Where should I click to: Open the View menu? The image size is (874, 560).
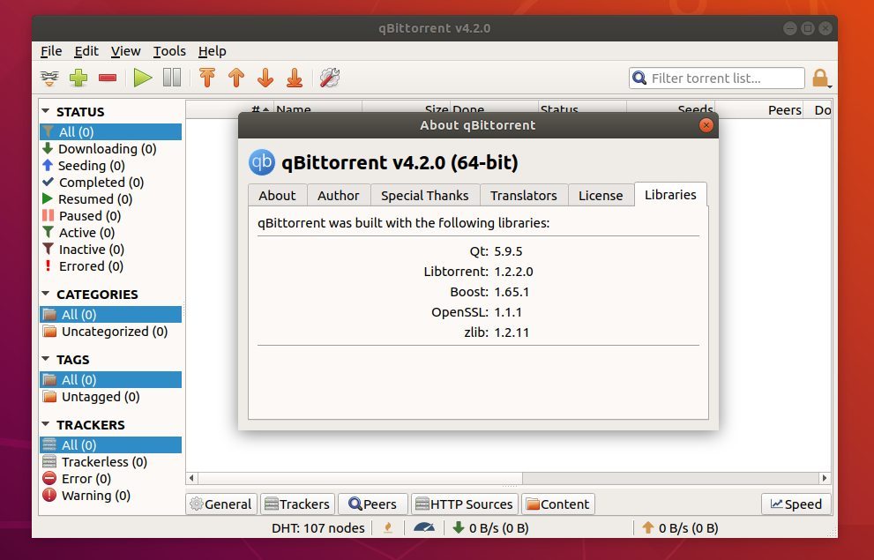[x=125, y=51]
